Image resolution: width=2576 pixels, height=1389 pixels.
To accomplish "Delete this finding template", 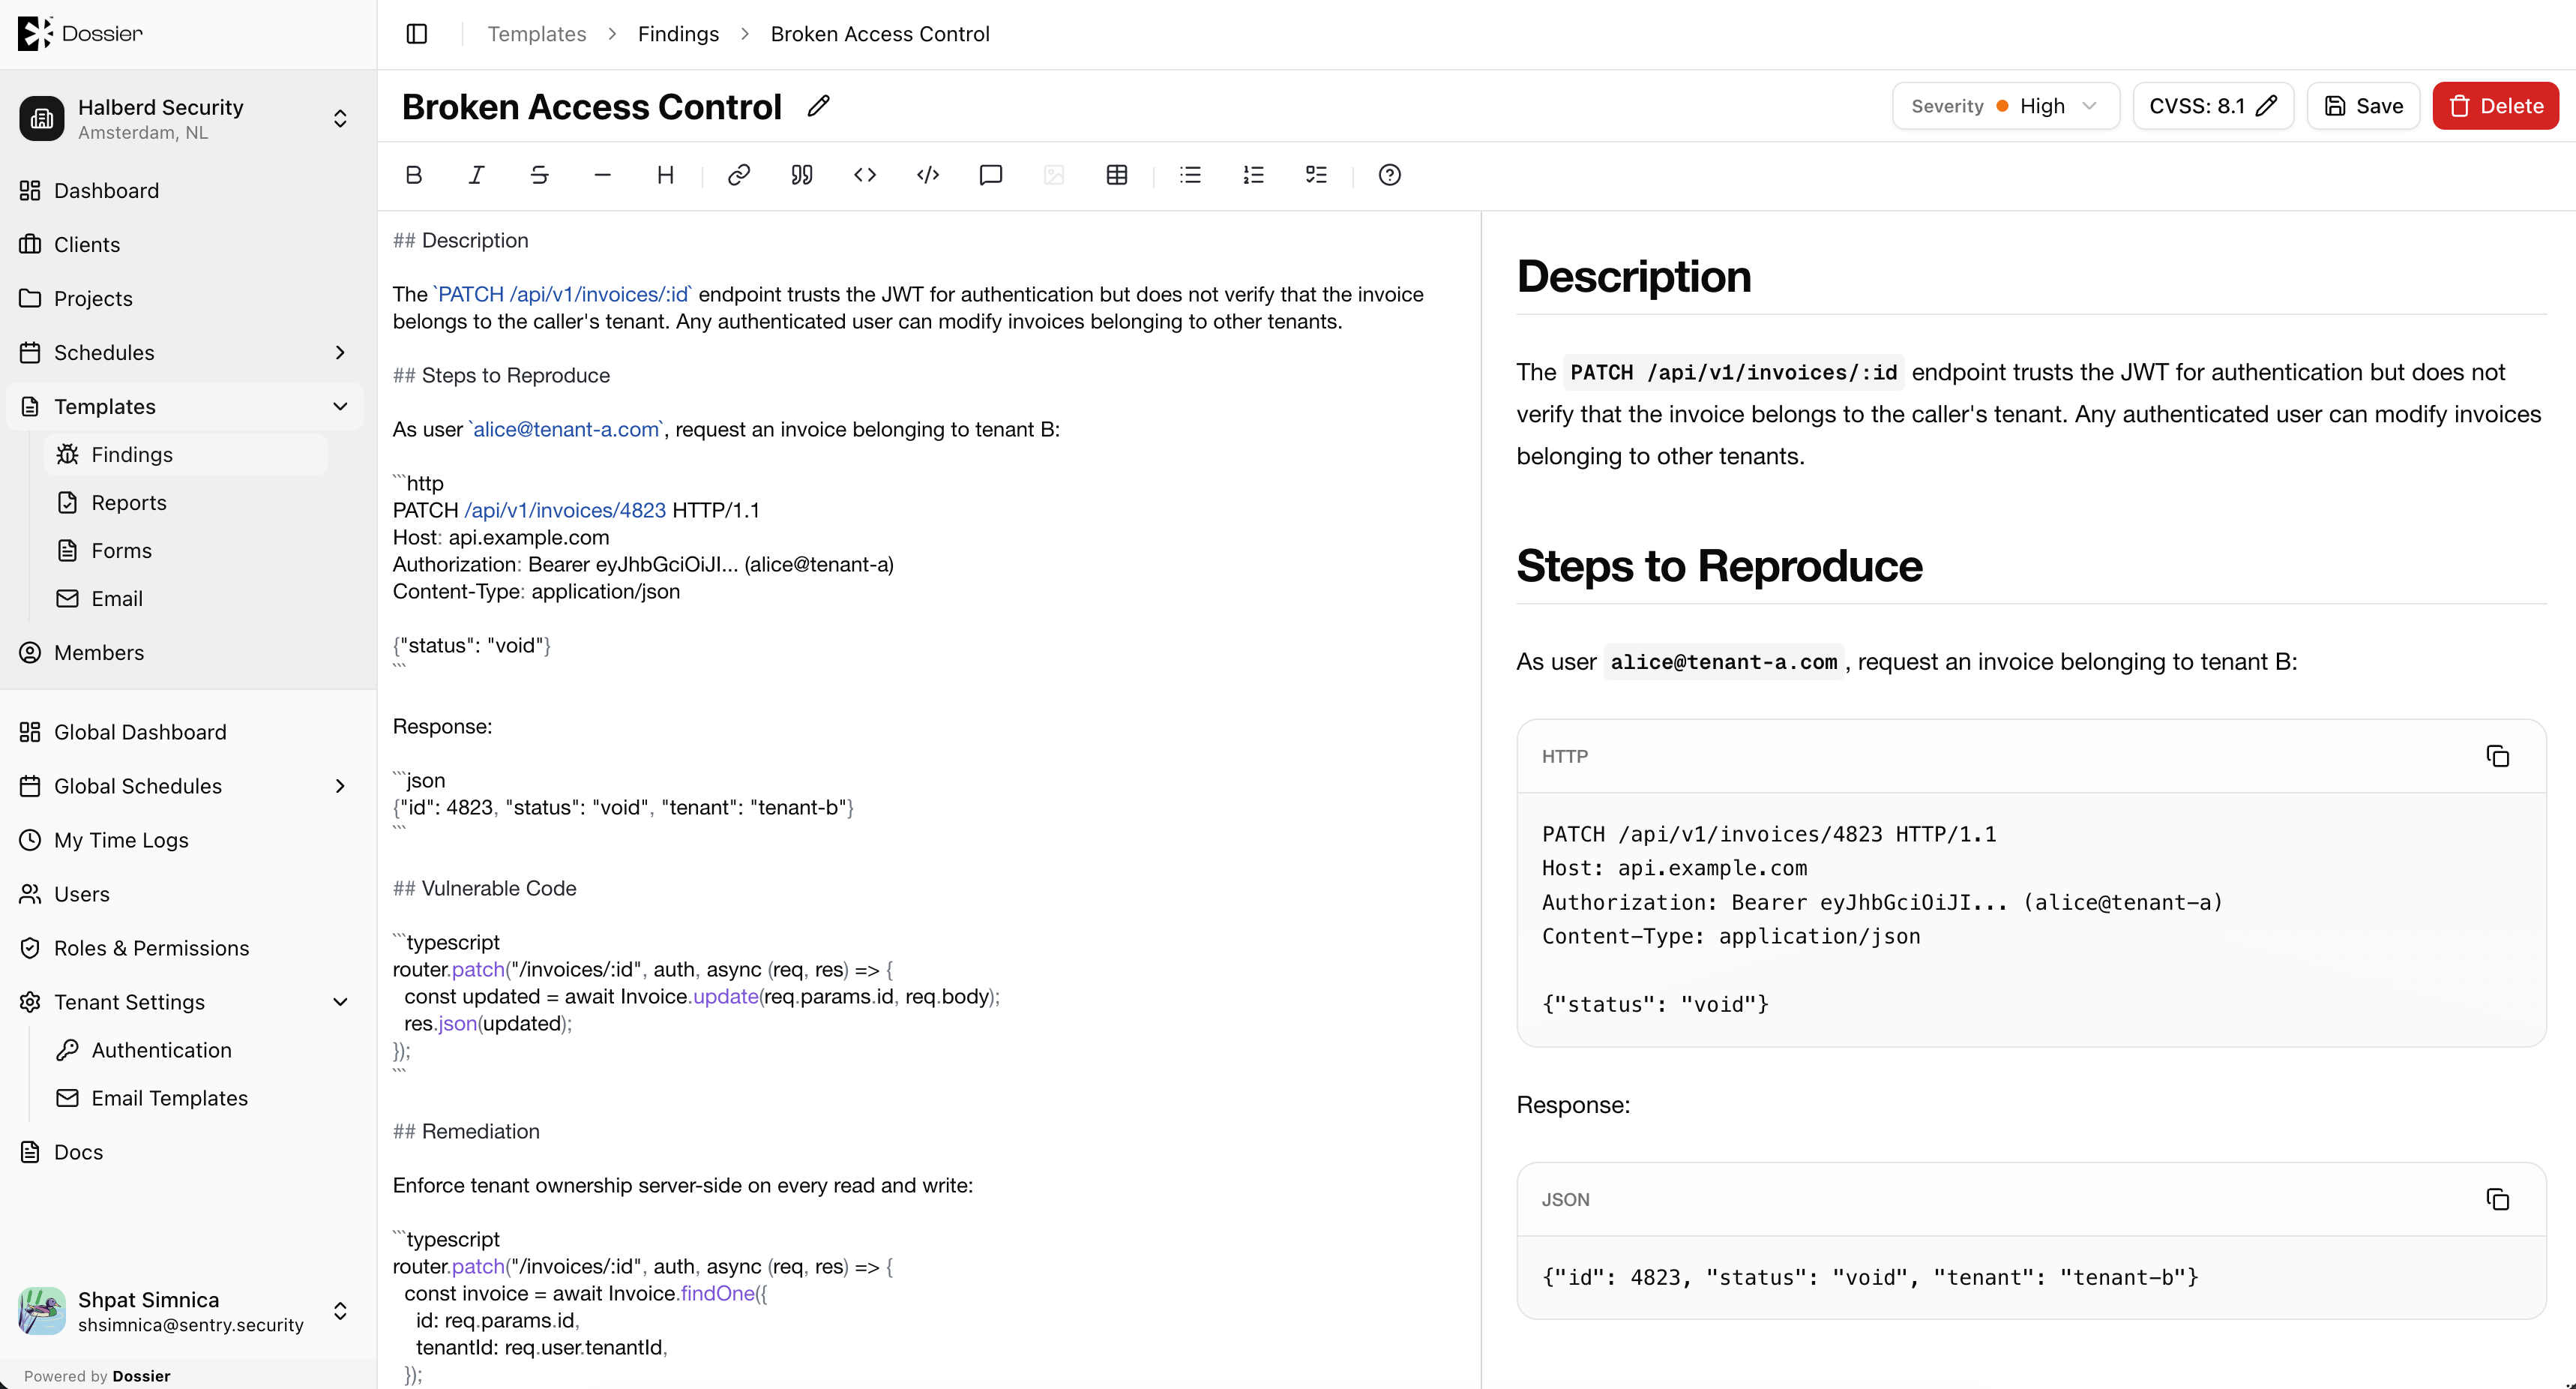I will 2495,106.
